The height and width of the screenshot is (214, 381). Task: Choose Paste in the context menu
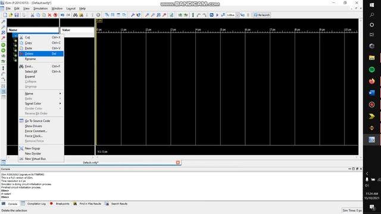[41, 48]
